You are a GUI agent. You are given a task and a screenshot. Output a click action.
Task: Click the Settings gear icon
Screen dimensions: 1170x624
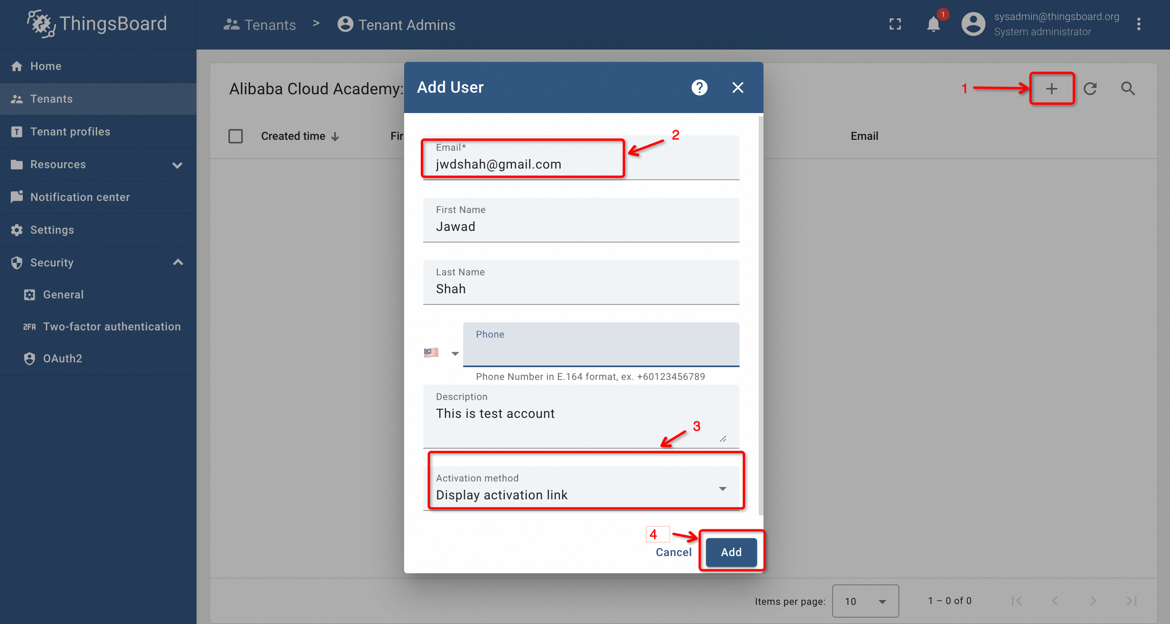point(17,230)
